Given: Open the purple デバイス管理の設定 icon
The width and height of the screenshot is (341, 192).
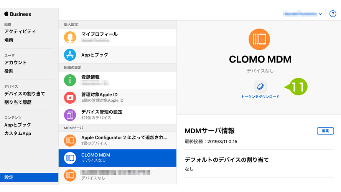Looking at the screenshot, I should [x=70, y=115].
